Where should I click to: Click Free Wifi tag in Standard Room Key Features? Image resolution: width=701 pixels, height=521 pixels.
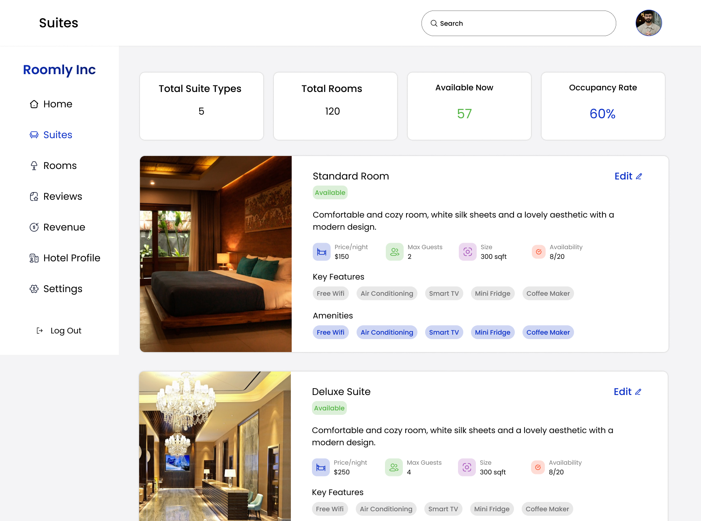(x=331, y=293)
